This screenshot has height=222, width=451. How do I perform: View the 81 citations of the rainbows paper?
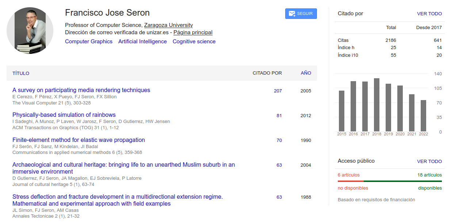point(279,115)
